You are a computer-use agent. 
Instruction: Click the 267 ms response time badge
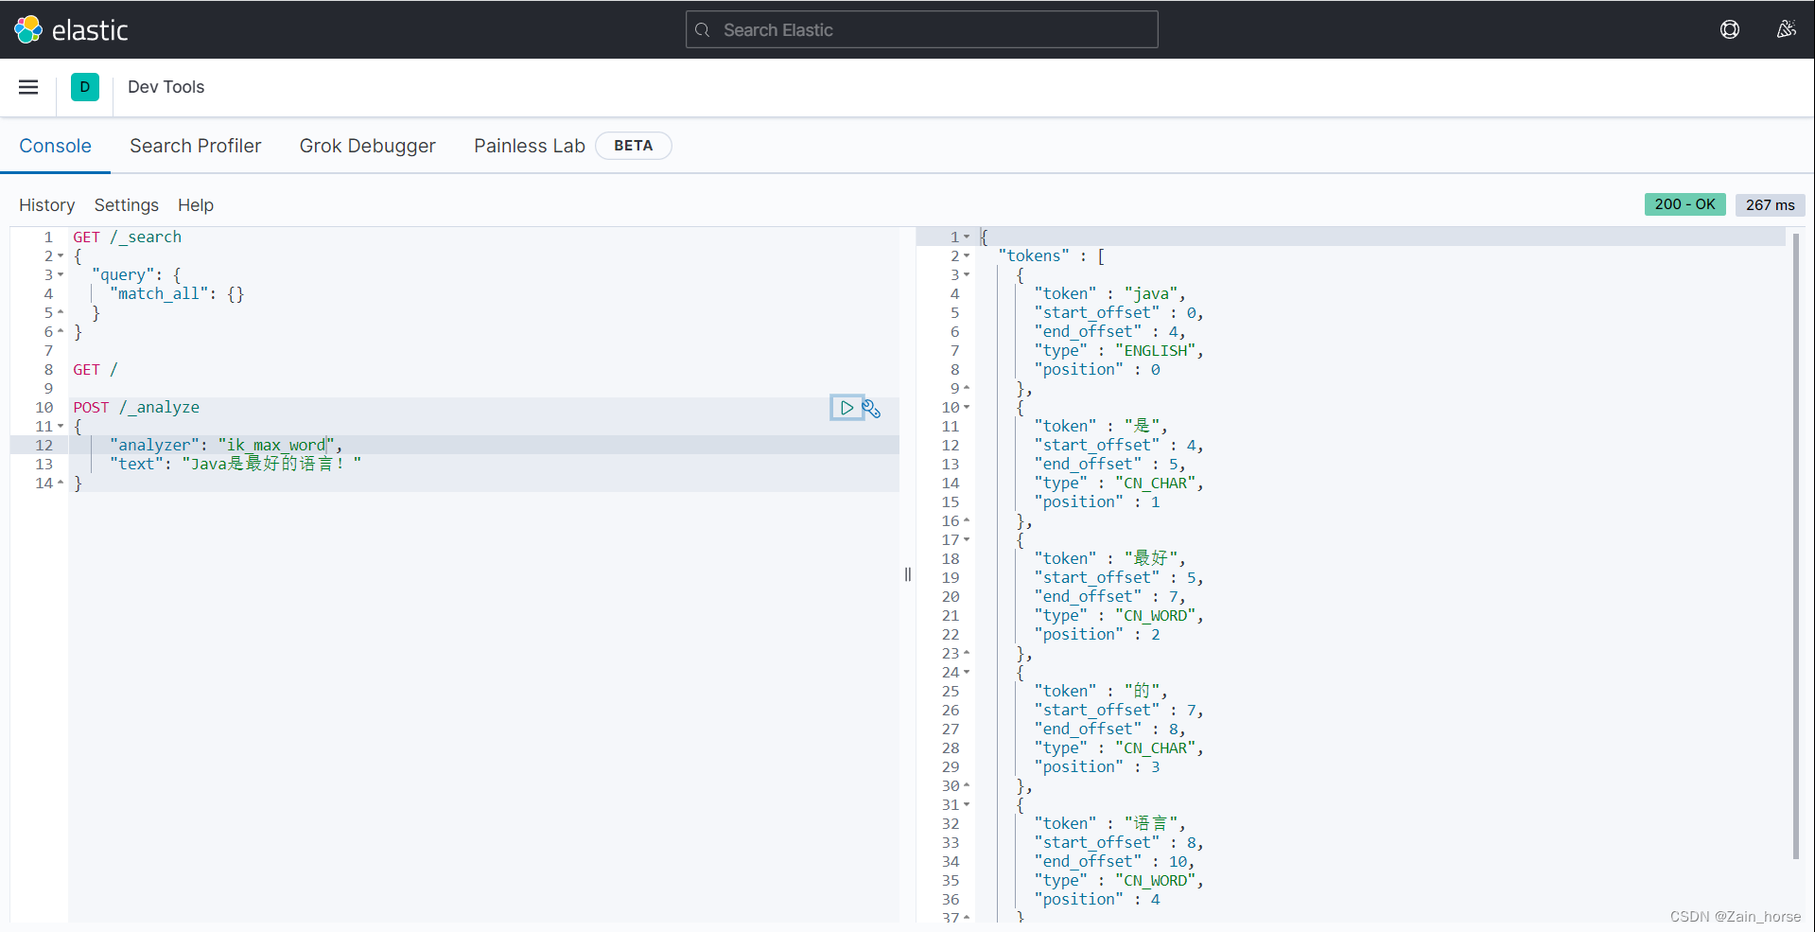1770,204
